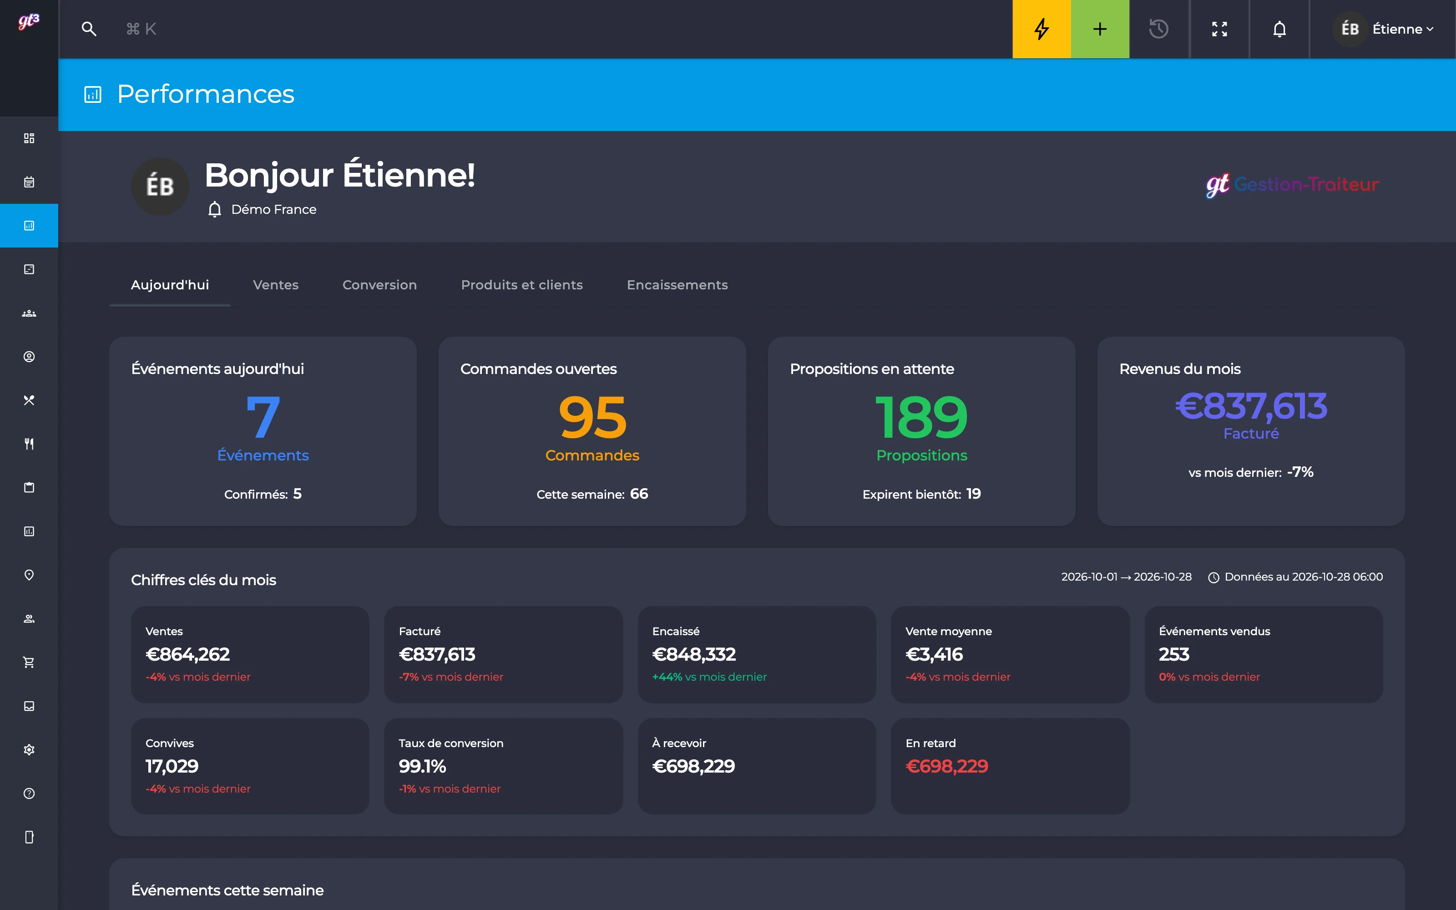Open fork and knife sidebar icon
Image resolution: width=1456 pixels, height=910 pixels.
coord(29,444)
